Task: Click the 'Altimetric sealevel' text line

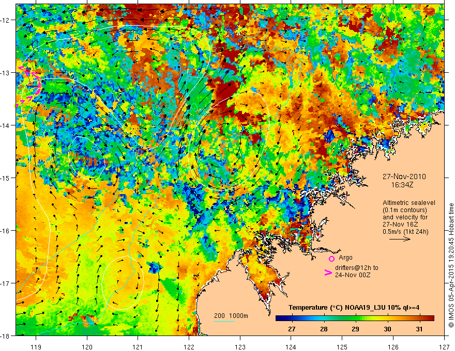Action: (x=409, y=203)
